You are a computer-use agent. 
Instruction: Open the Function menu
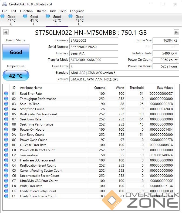[26, 11]
